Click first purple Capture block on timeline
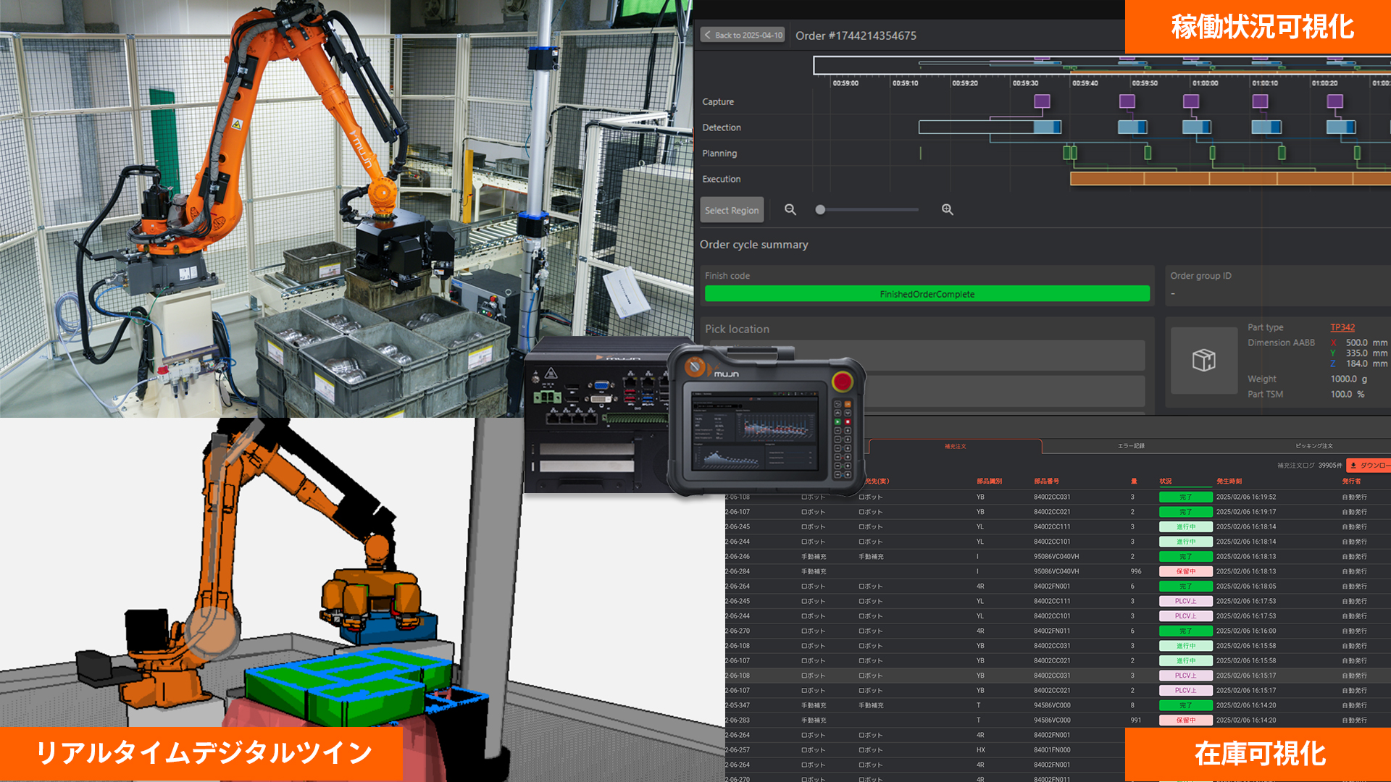This screenshot has width=1391, height=782. tap(1042, 101)
